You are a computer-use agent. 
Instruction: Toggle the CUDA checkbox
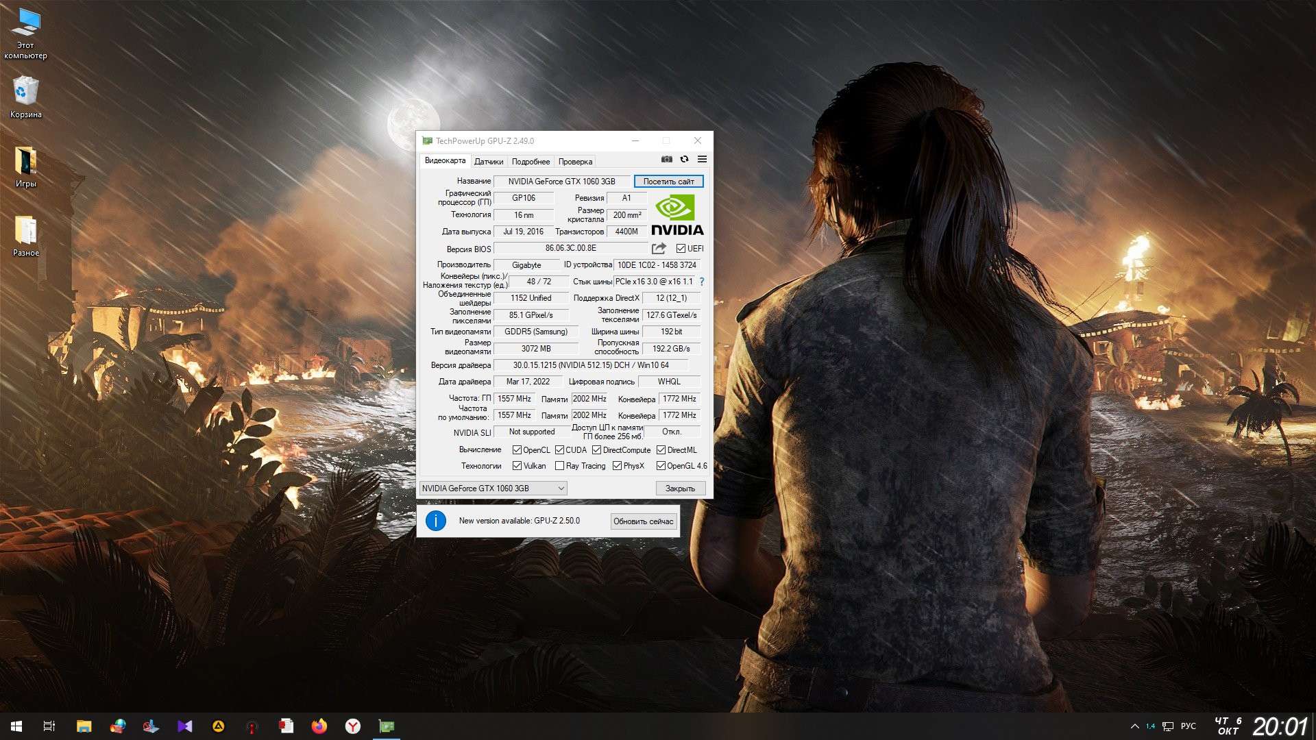coord(559,450)
